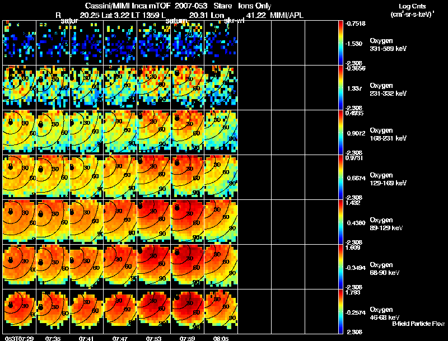Click the Log Cnts units header
The height and width of the screenshot is (341, 448).
coord(412,10)
